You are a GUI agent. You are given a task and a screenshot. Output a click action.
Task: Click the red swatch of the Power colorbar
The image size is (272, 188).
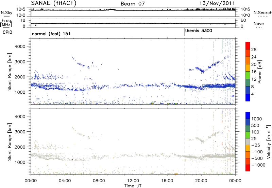tap(248, 45)
